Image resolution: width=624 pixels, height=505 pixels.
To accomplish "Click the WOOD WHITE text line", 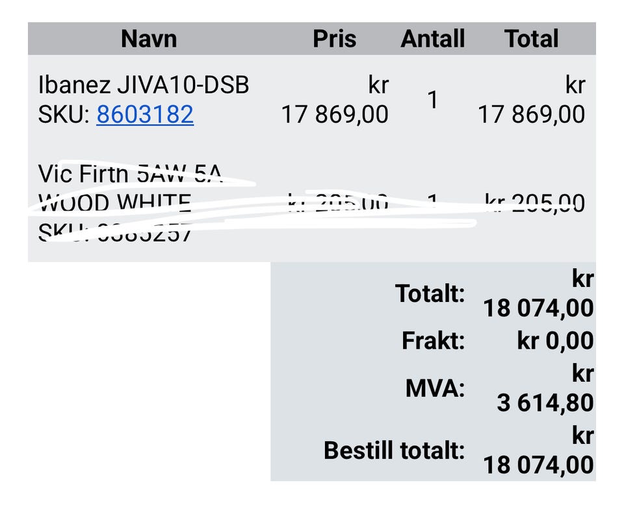I will 114,202.
